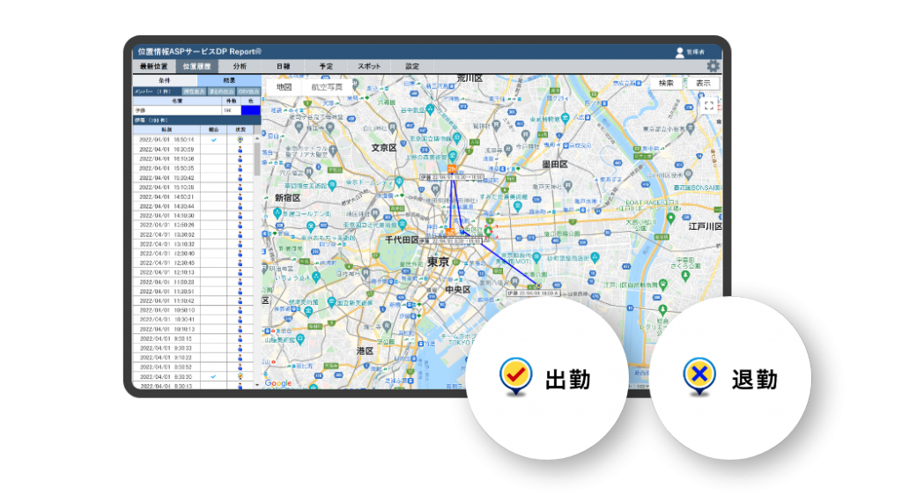Go to the 予定 tab
This screenshot has width=902, height=496.
coord(326,66)
